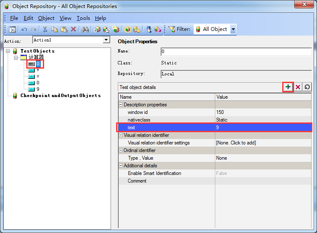
Task: Click Visual relation identifier settings label
Action: (x=158, y=143)
